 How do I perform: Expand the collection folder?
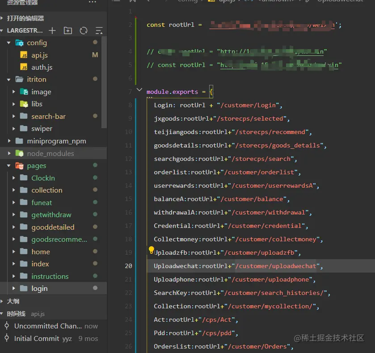[x=13, y=190]
